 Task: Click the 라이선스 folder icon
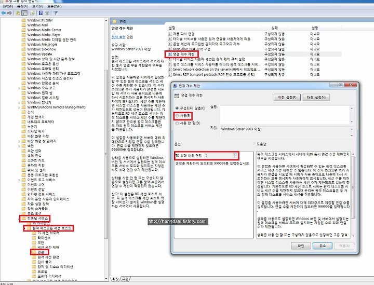click(34, 238)
